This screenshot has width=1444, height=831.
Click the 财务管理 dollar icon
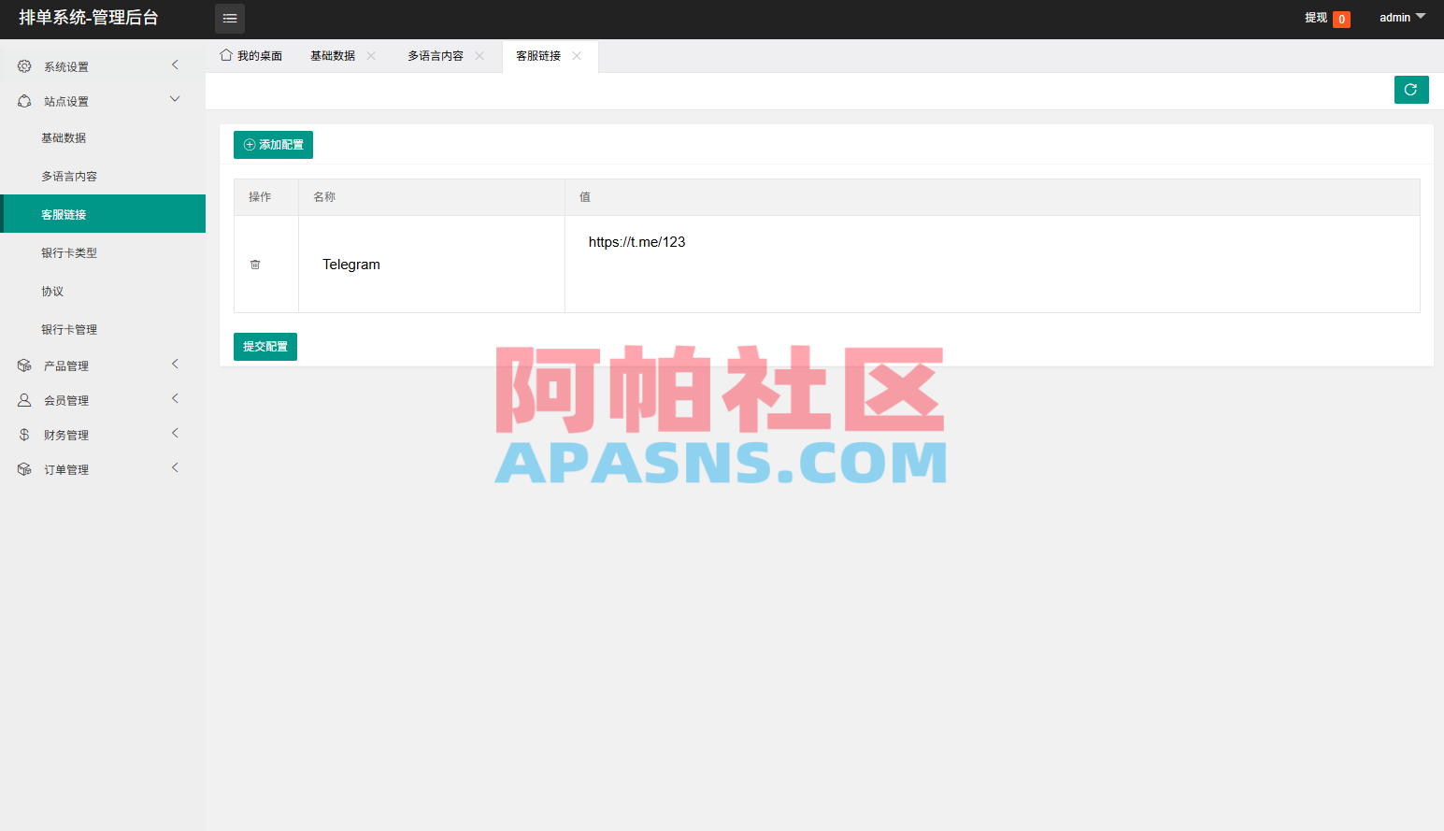pos(24,435)
